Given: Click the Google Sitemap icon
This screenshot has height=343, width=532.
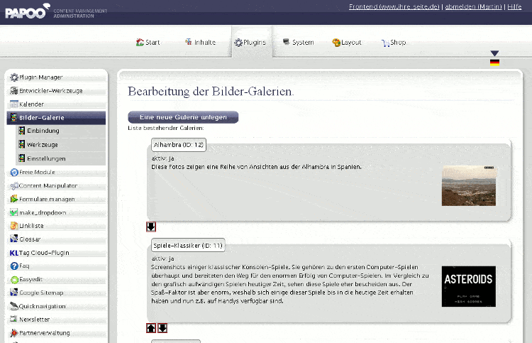Looking at the screenshot, I should click(14, 293).
